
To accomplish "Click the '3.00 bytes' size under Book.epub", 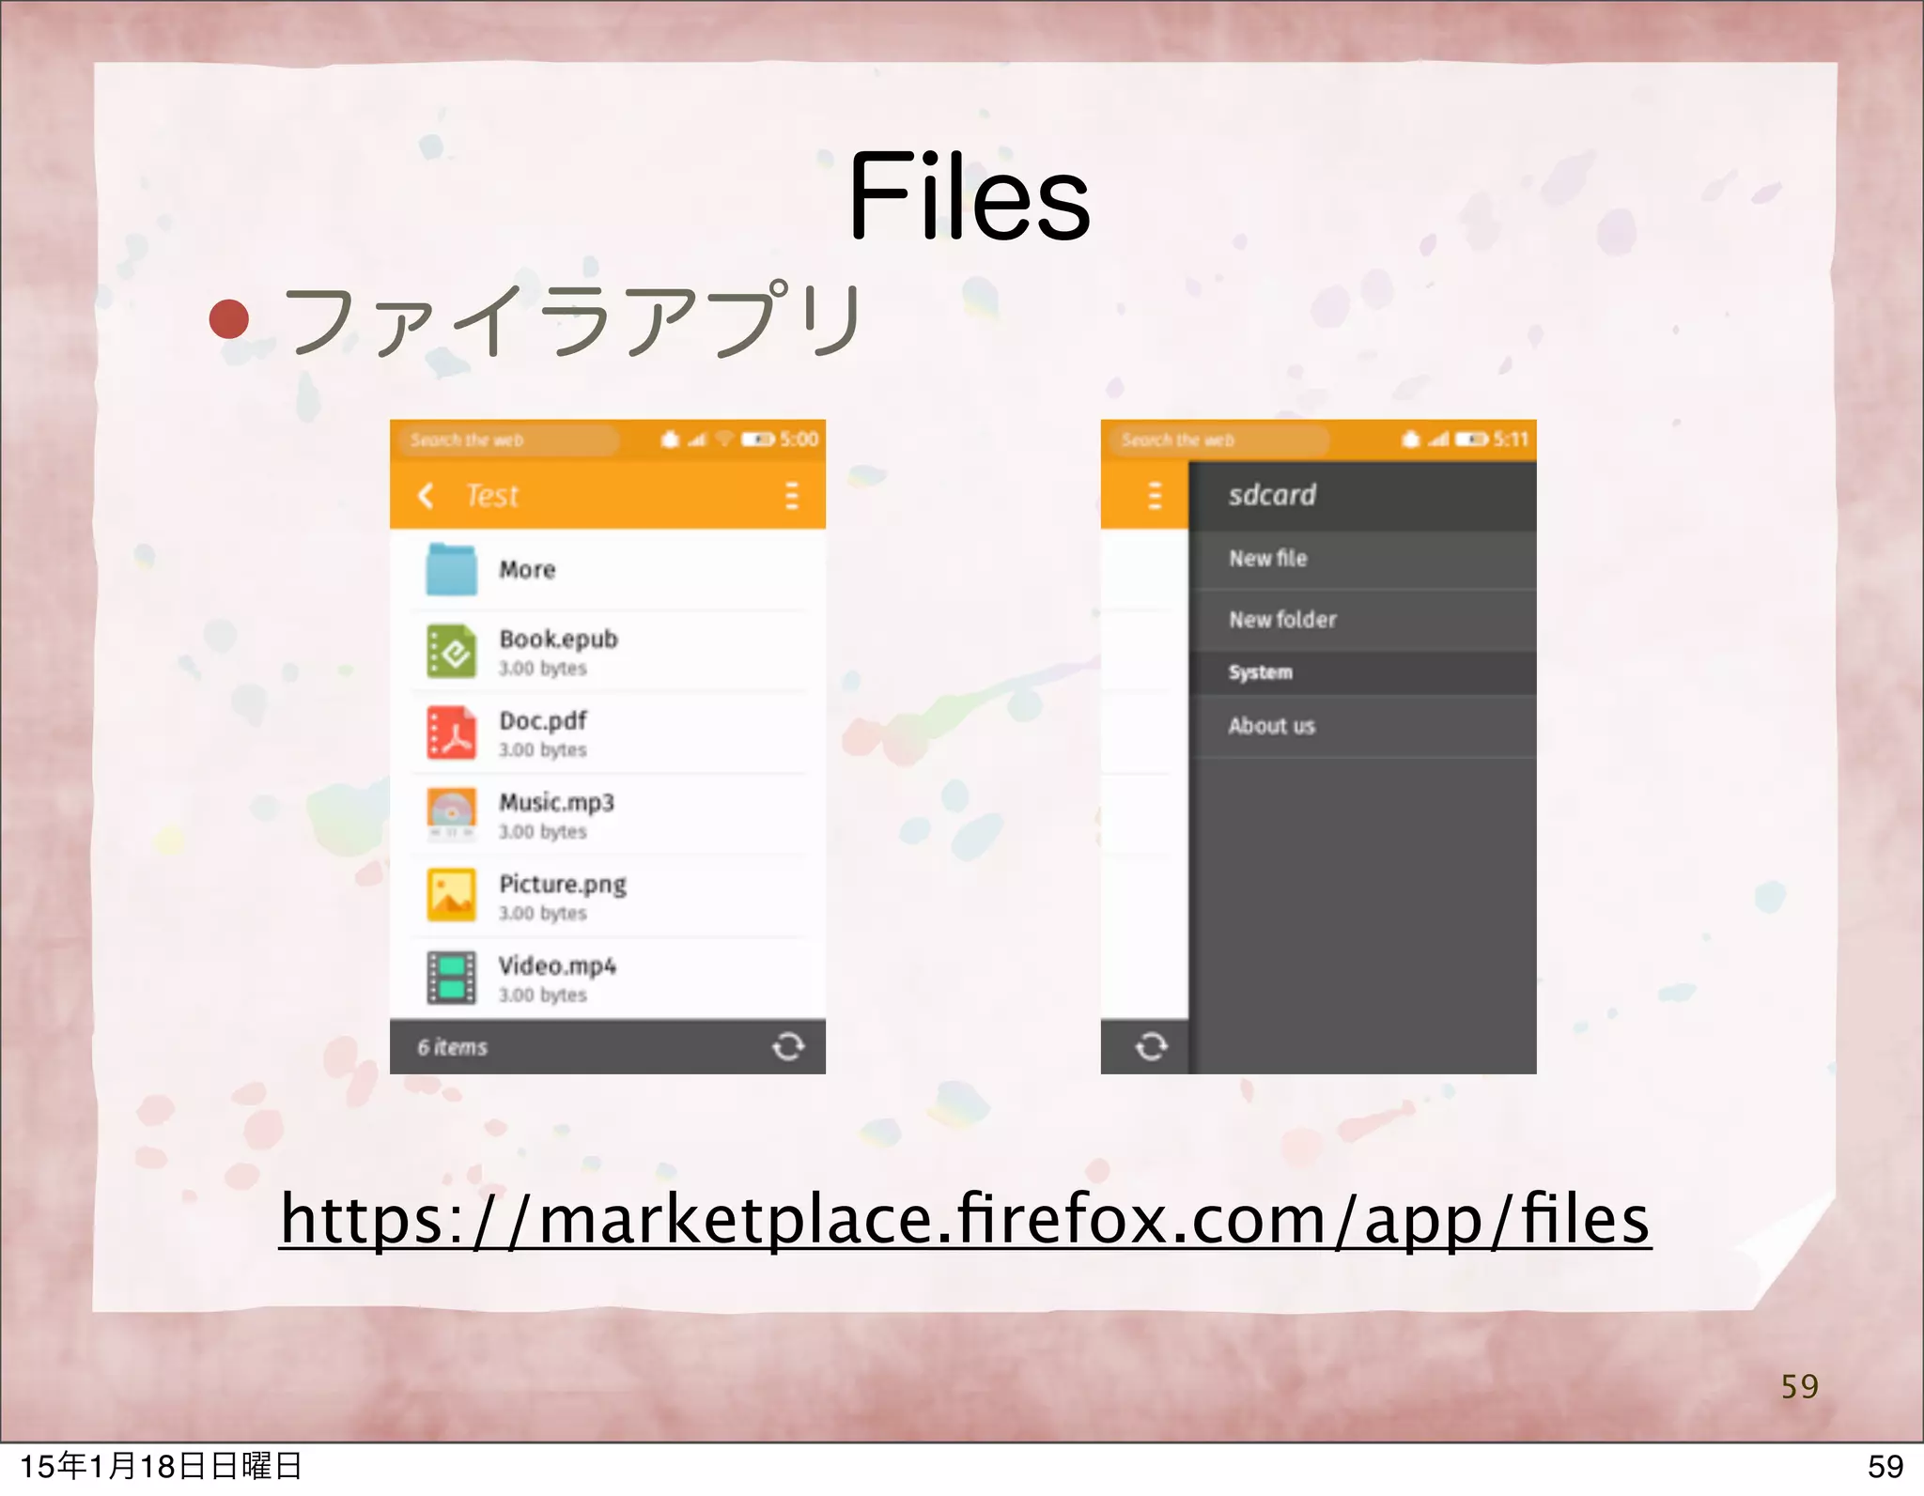I will 543,668.
